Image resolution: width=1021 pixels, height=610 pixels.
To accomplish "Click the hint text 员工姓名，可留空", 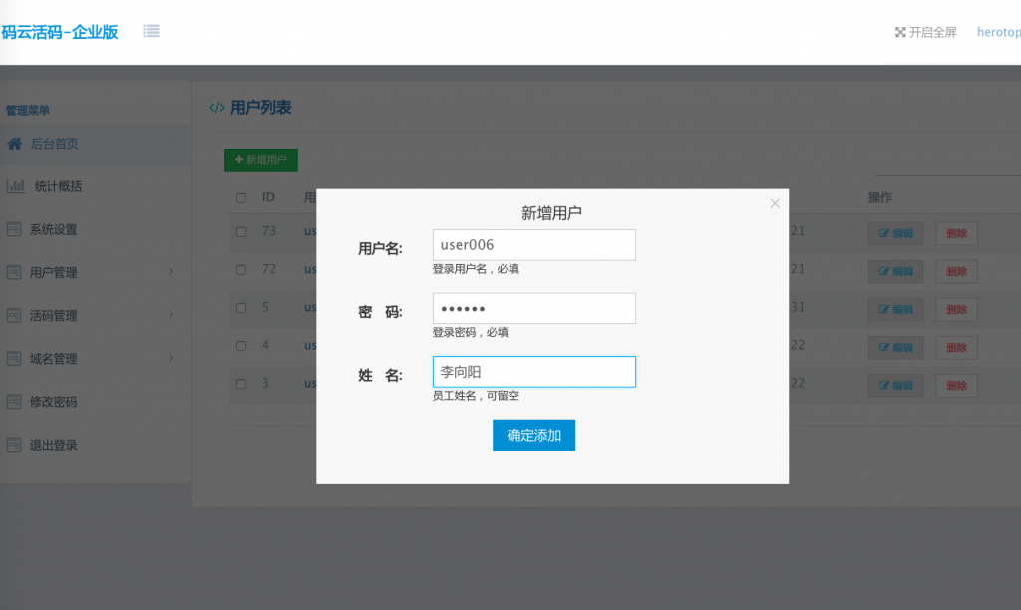I will [x=476, y=395].
